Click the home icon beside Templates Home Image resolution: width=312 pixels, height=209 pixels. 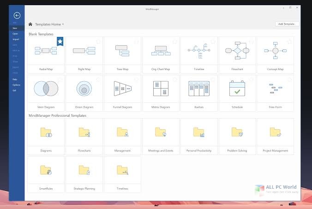click(30, 24)
